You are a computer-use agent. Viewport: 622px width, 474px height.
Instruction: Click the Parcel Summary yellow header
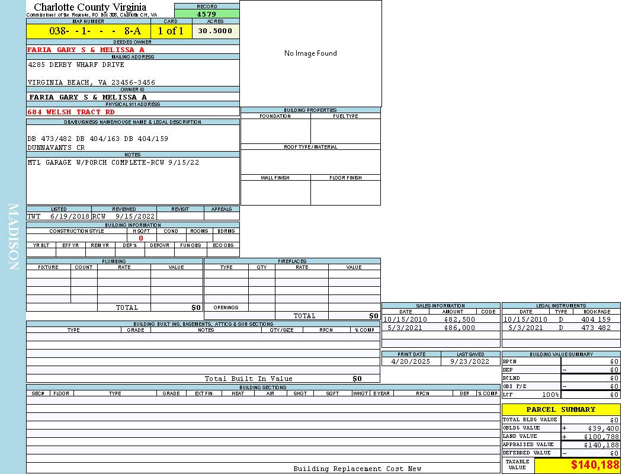point(560,409)
